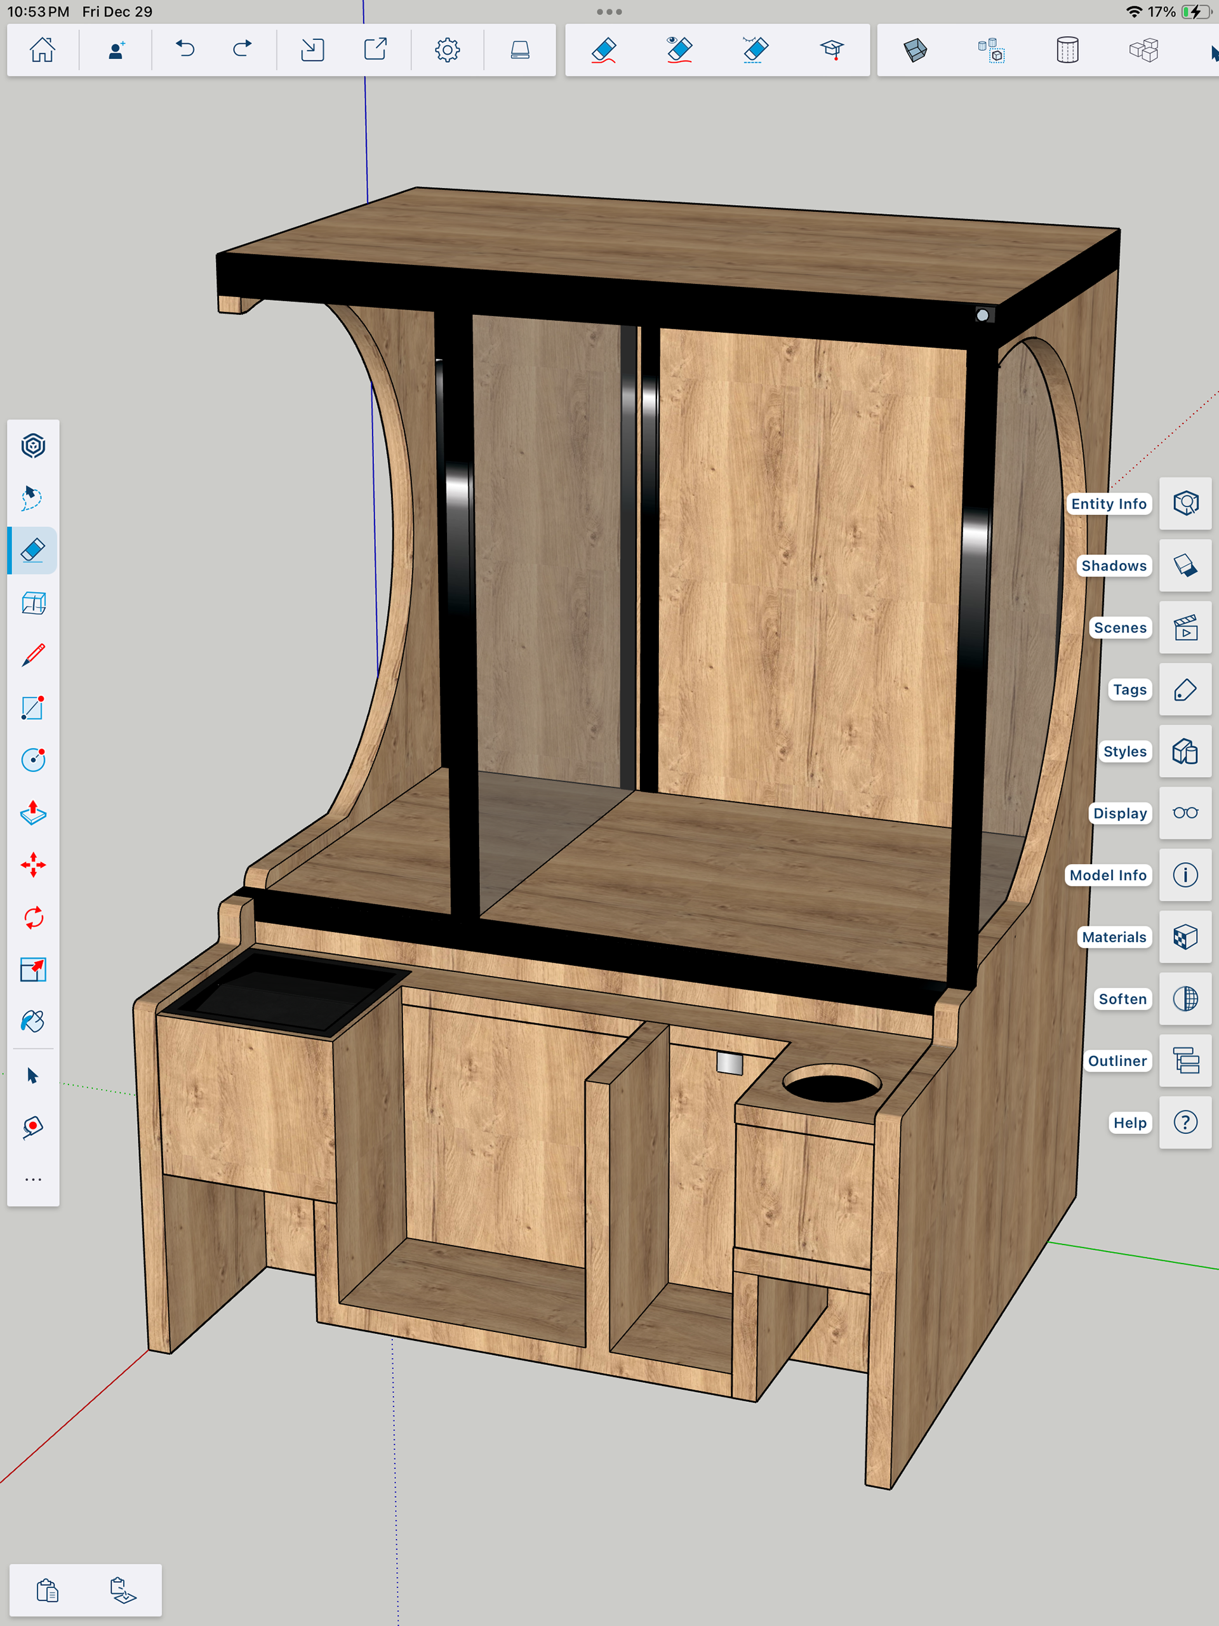Expand more tools with three dots
The height and width of the screenshot is (1626, 1219).
[x=33, y=1180]
